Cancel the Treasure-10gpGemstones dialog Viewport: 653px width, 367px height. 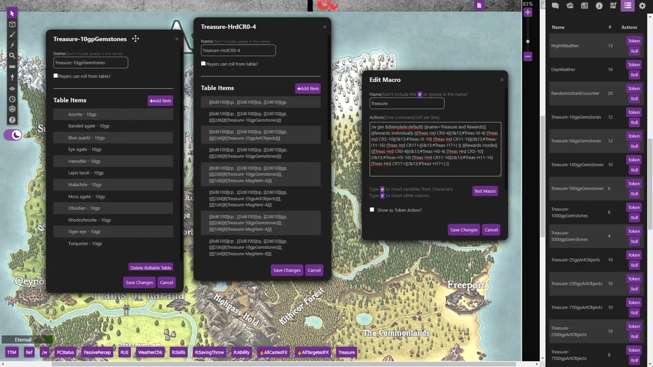pos(166,282)
